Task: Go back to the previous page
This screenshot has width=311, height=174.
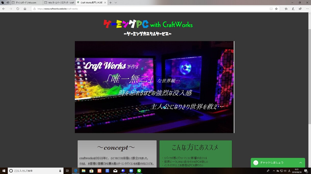Action: click(4, 9)
